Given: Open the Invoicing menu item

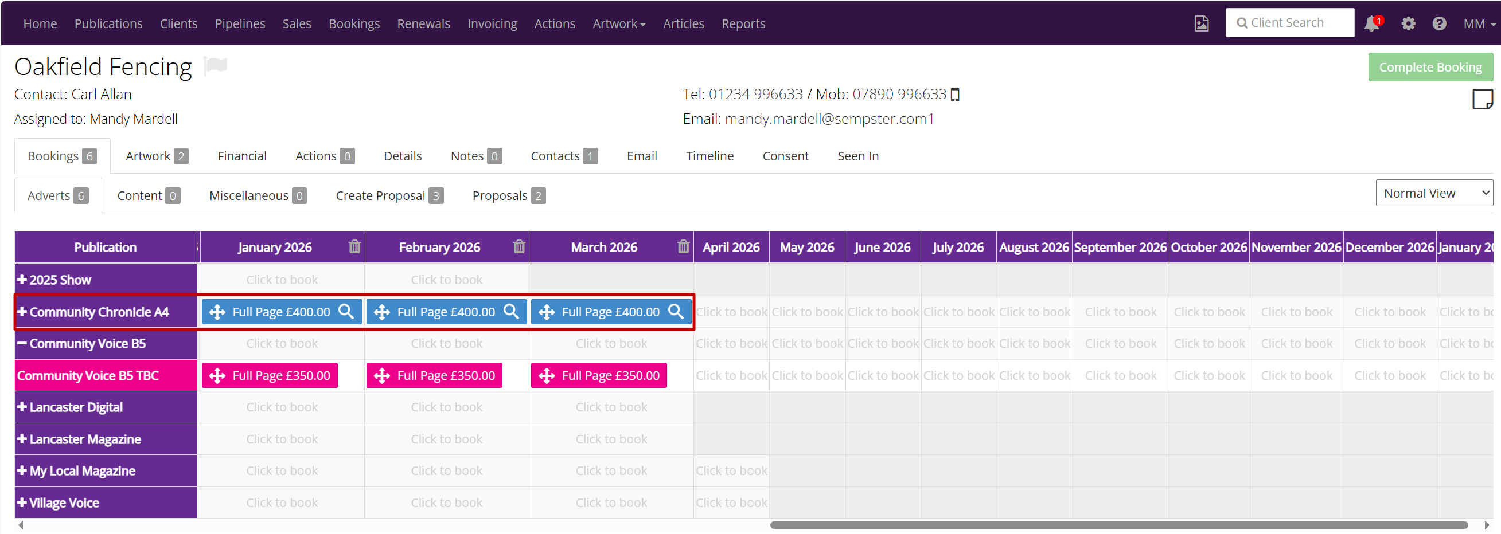Looking at the screenshot, I should point(492,24).
